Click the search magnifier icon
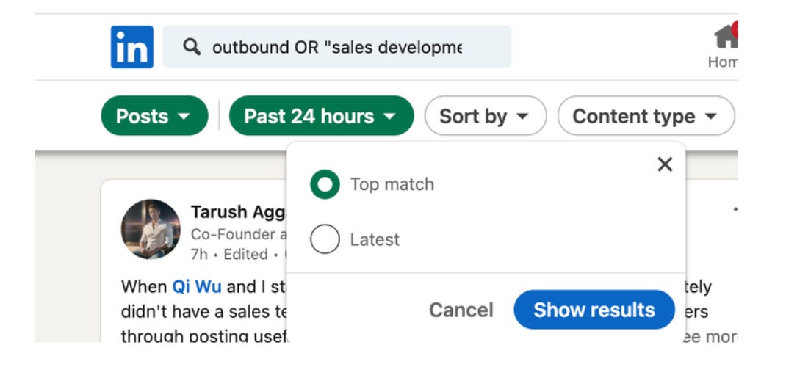Image resolution: width=786 pixels, height=367 pixels. (192, 47)
